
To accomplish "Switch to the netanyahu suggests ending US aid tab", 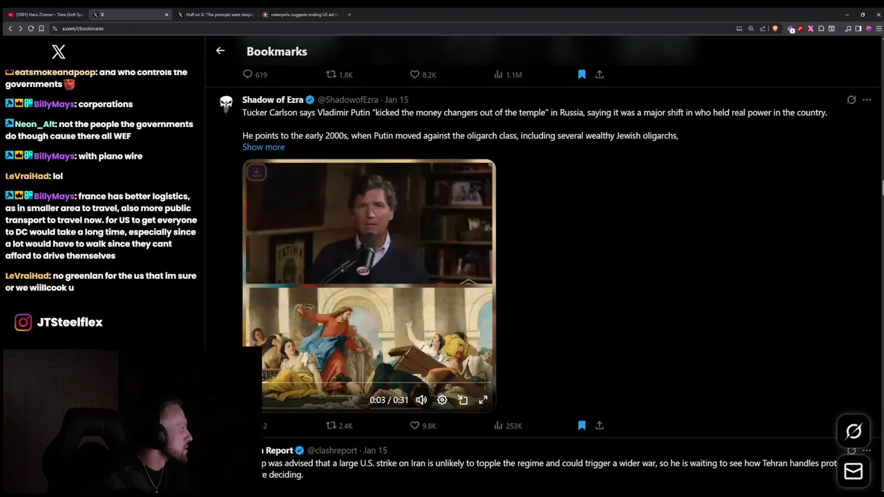I will pos(300,14).
